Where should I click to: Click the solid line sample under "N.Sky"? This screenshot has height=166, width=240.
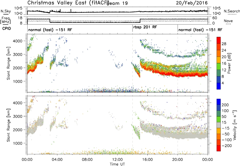(5, 14)
